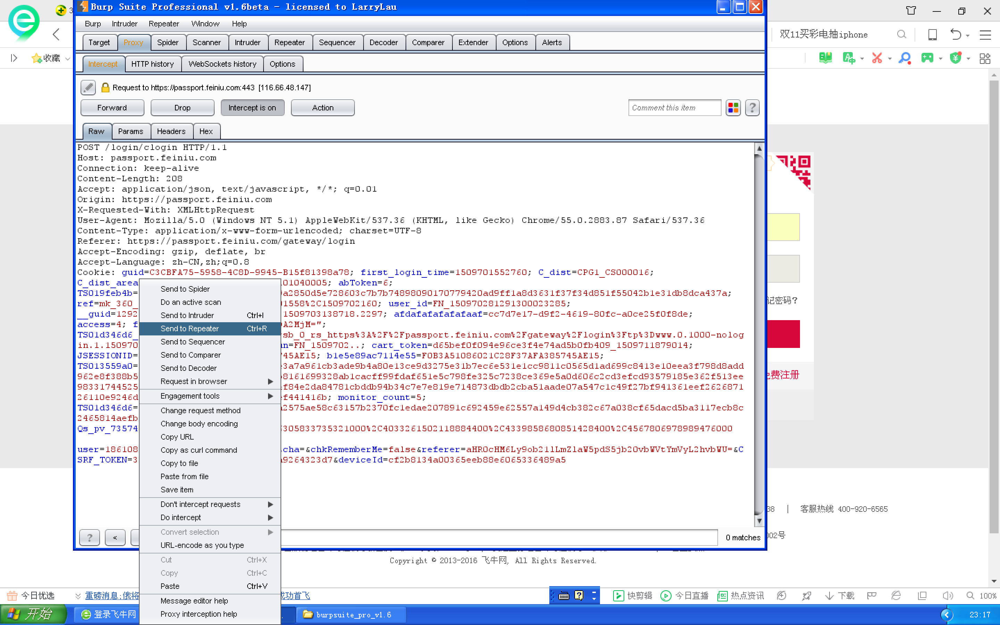Viewport: 1000px width, 625px height.
Task: Open dropdown arrow next to translate icon
Action: (x=862, y=59)
